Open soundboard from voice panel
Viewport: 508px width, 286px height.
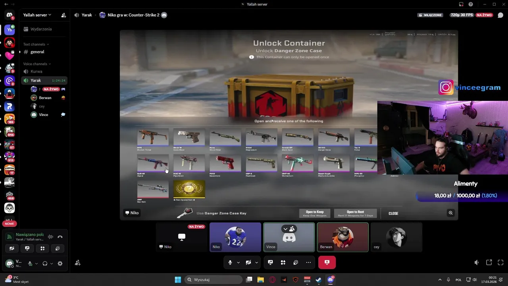58,248
